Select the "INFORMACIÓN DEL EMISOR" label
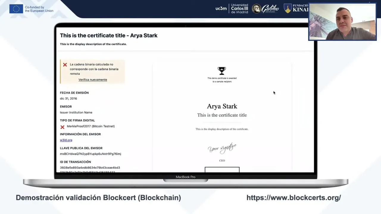 point(80,134)
